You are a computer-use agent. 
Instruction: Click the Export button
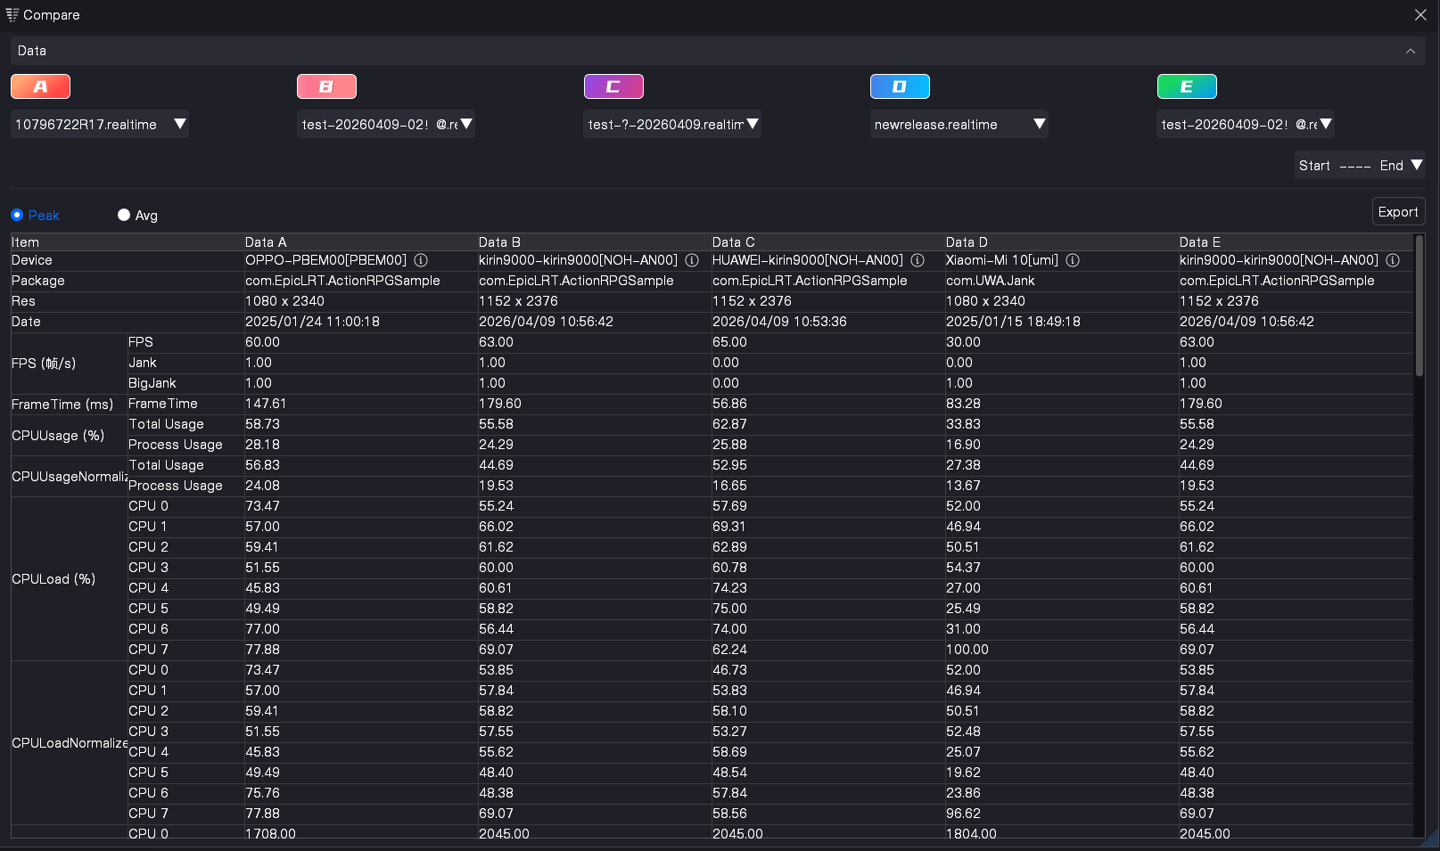tap(1398, 212)
